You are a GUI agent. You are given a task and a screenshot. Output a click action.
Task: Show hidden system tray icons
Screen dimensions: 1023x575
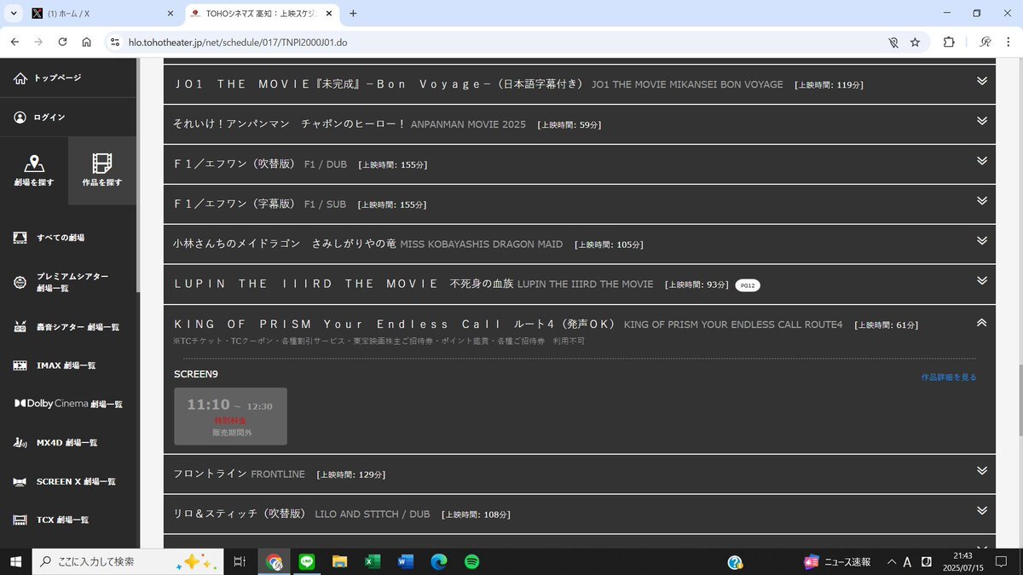(x=892, y=562)
